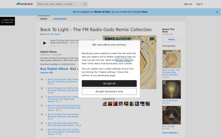Click Accept all cookies button

109,84
